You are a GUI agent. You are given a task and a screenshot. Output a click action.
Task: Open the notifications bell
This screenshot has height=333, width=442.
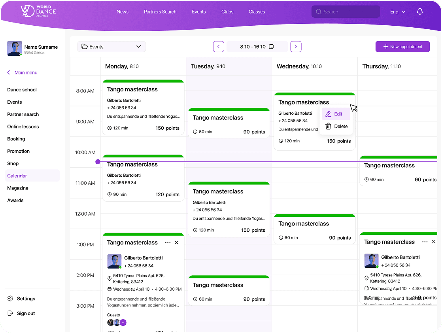tap(420, 11)
